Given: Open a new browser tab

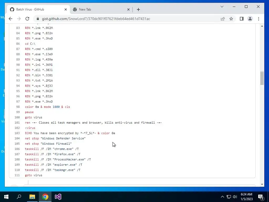Looking at the screenshot, I should tap(138, 9).
